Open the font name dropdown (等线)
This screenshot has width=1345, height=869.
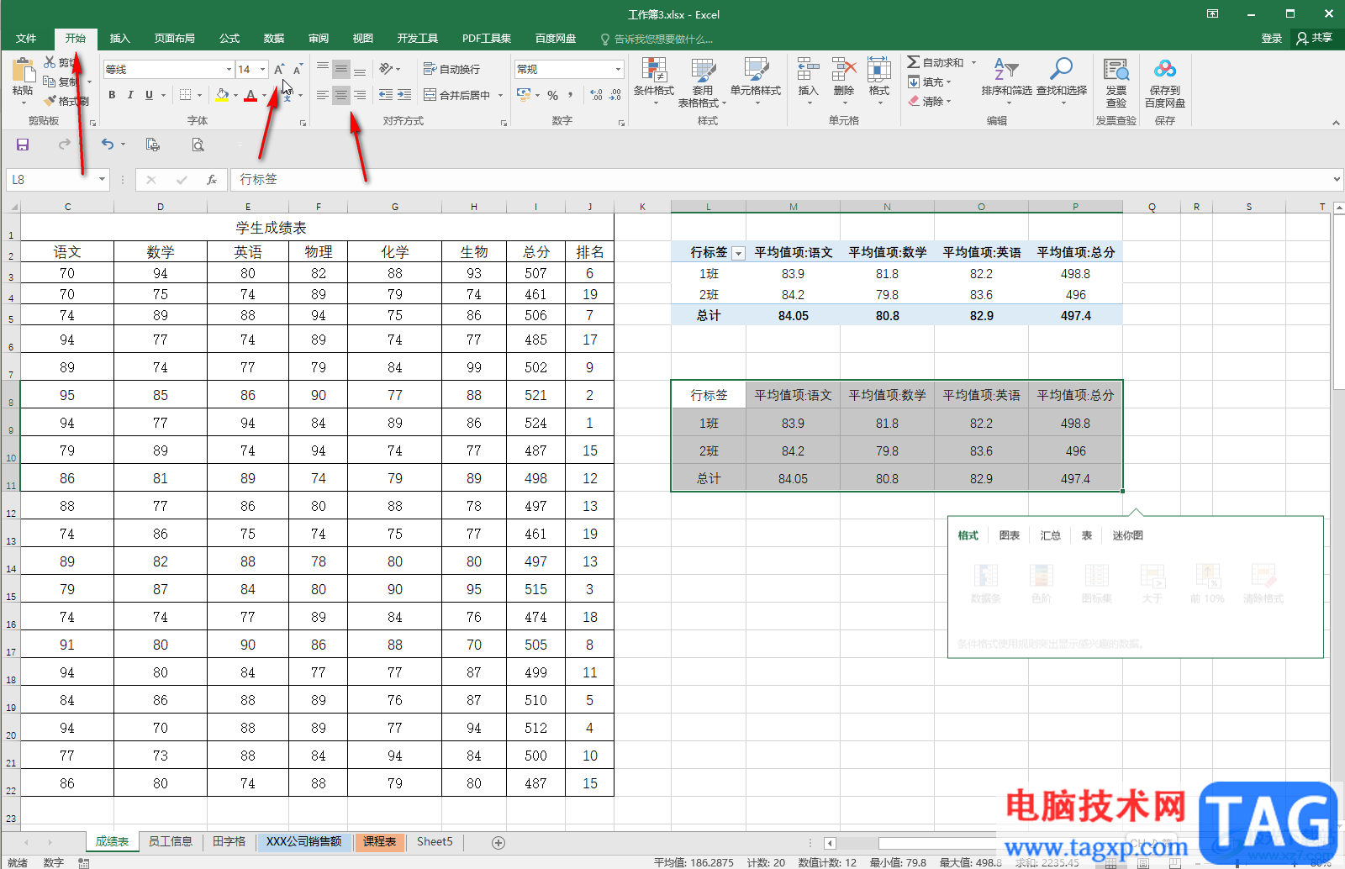click(x=229, y=70)
